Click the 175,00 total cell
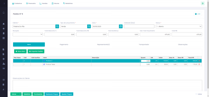The height and width of the screenshot is (97, 209). pyautogui.click(x=193, y=64)
